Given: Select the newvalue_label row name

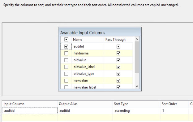Looking at the screenshot, I should [85, 87].
